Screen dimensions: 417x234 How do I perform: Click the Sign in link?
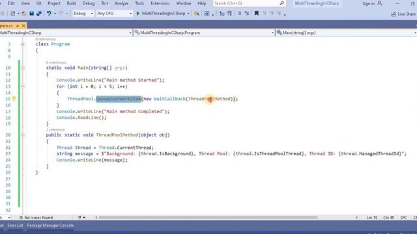click(368, 3)
